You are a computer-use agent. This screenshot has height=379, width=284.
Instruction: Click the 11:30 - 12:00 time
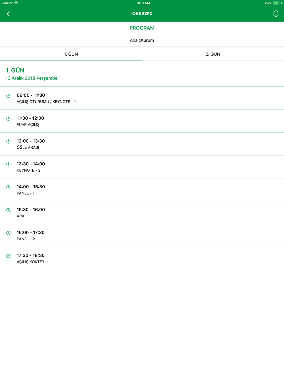point(30,118)
